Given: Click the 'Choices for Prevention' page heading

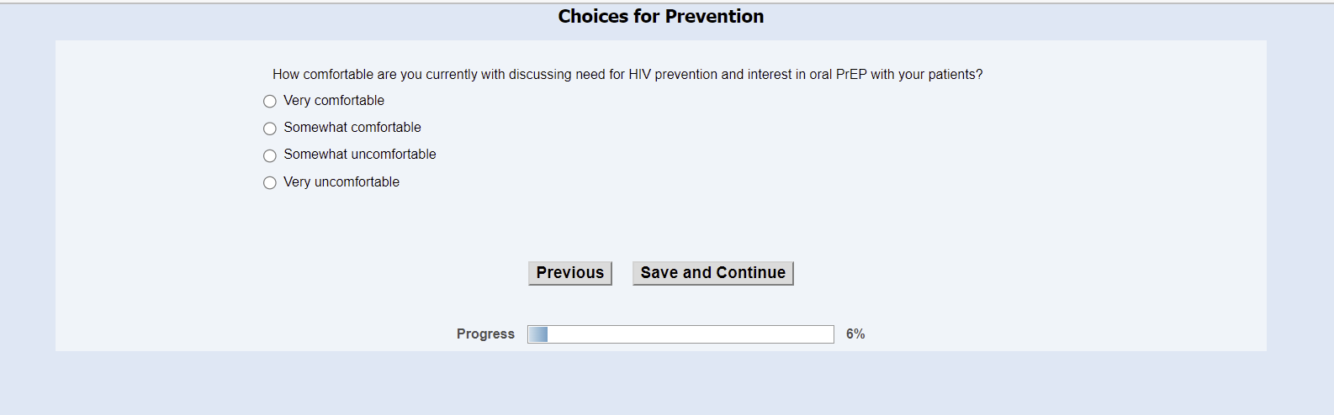Looking at the screenshot, I should coord(661,17).
